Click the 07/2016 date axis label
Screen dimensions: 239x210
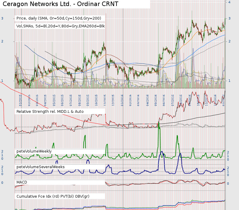173,100
